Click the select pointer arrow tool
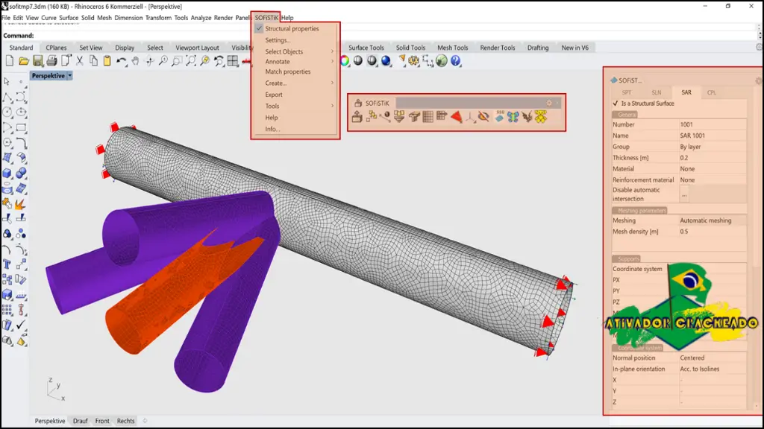764x429 pixels. click(x=7, y=82)
